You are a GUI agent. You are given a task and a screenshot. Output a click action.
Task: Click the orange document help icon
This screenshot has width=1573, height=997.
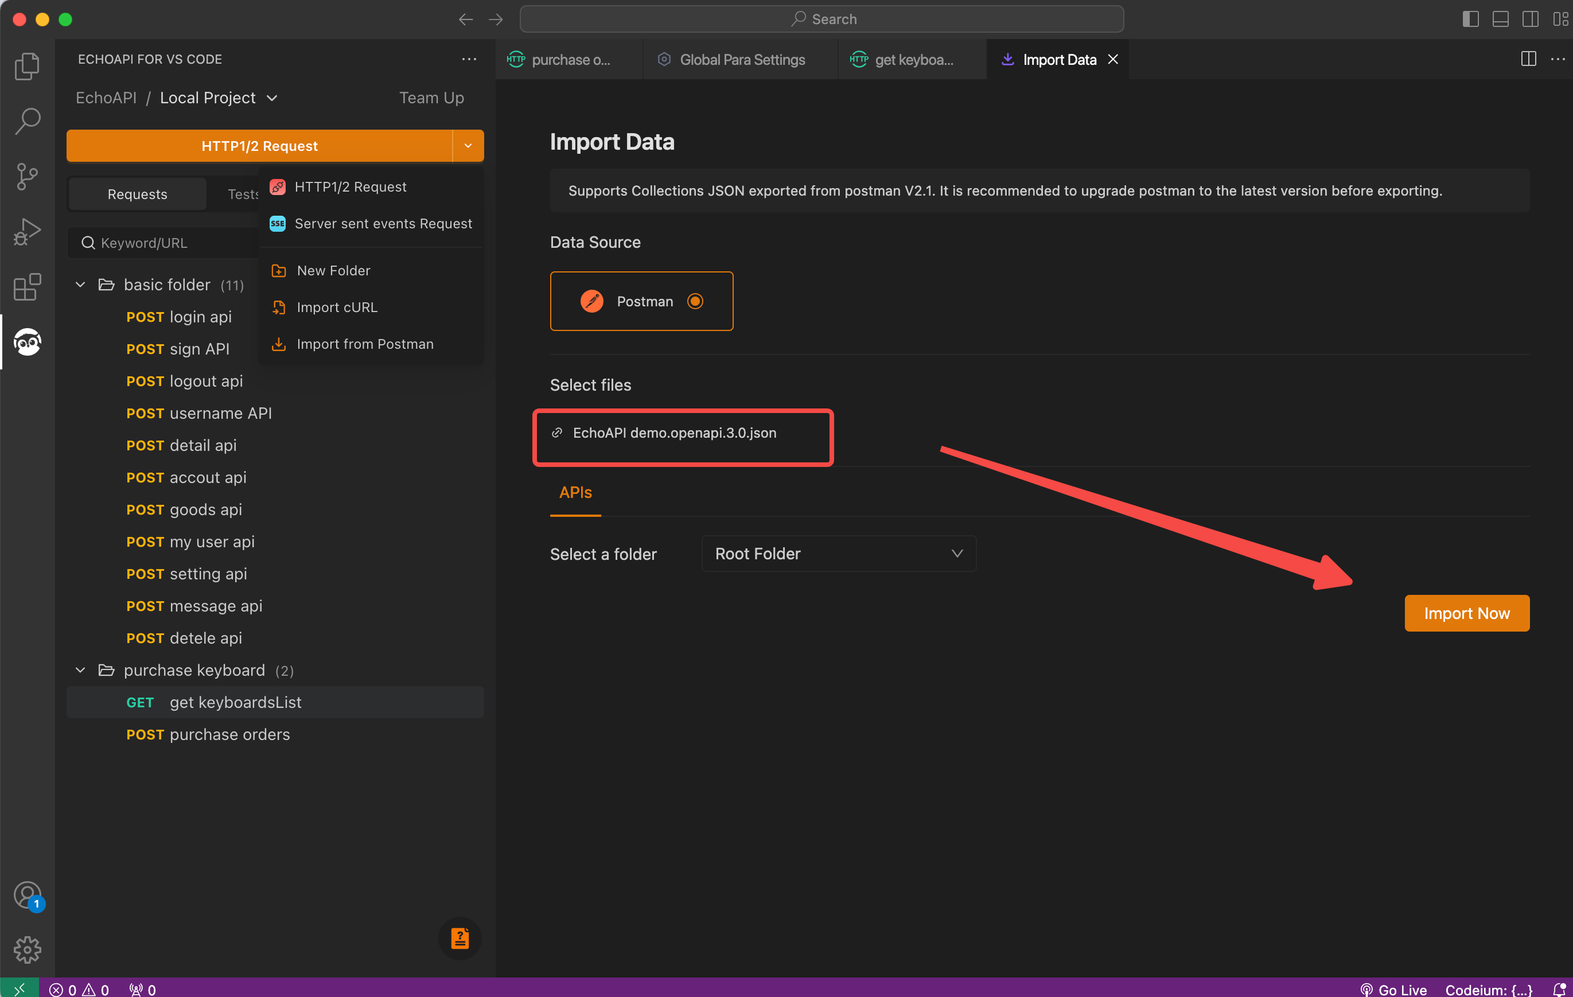pos(460,938)
